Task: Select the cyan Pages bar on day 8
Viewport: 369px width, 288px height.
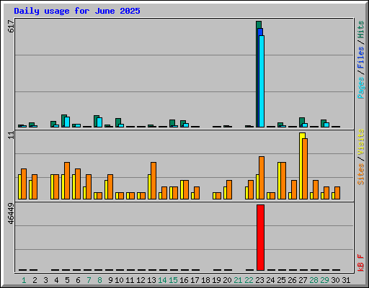Action: coord(99,122)
